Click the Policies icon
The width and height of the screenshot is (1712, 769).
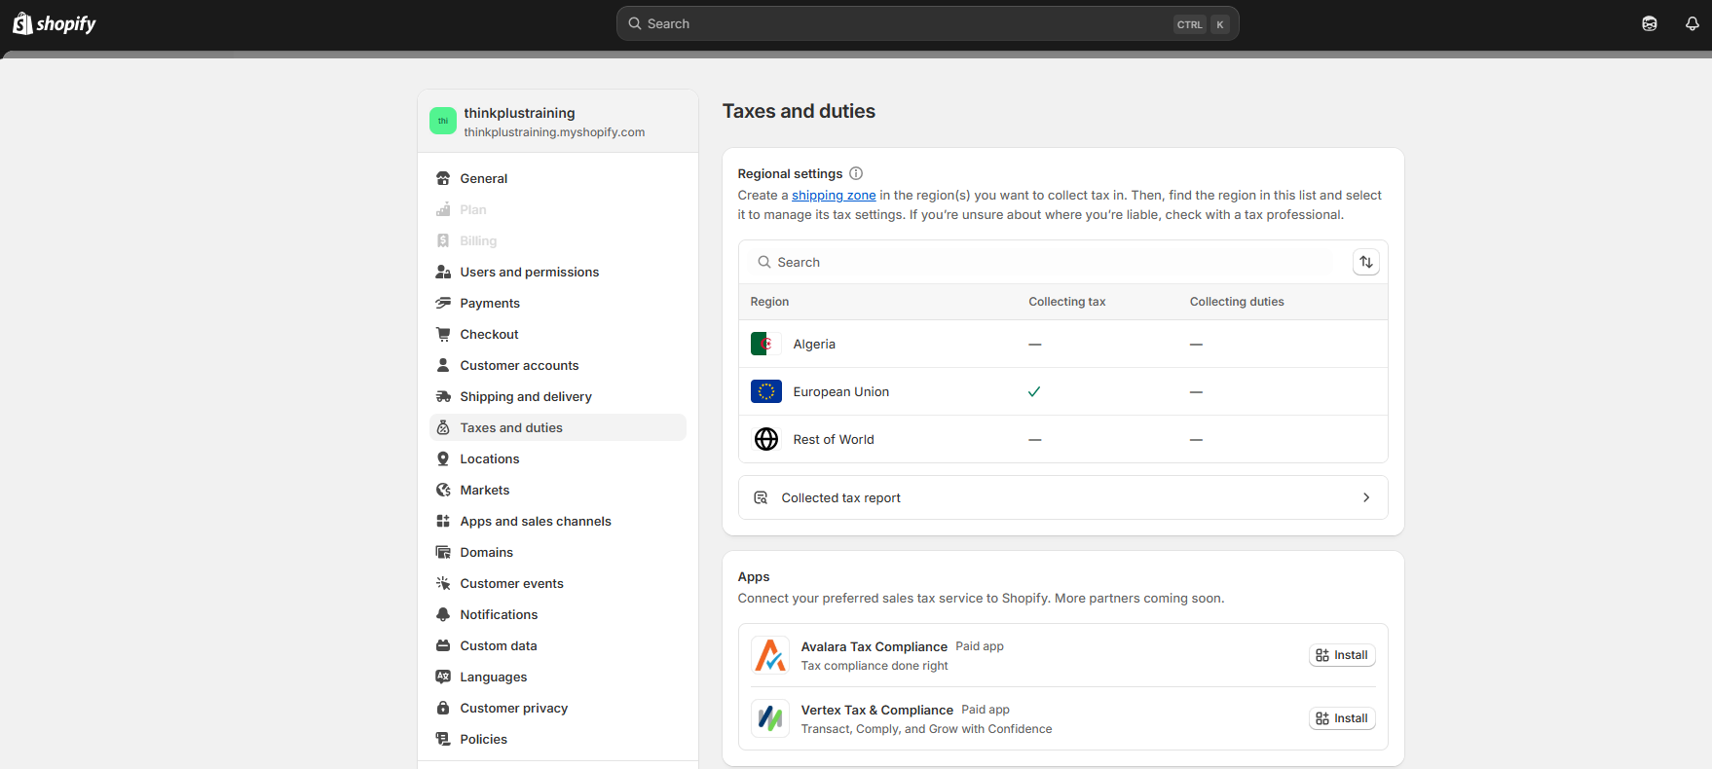(x=443, y=739)
